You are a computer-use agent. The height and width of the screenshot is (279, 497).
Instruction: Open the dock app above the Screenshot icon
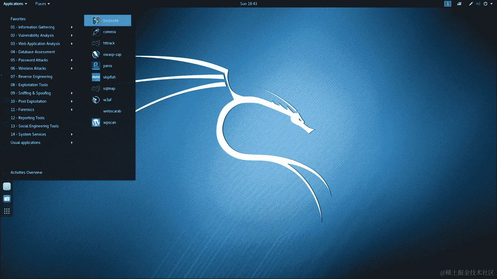7,186
